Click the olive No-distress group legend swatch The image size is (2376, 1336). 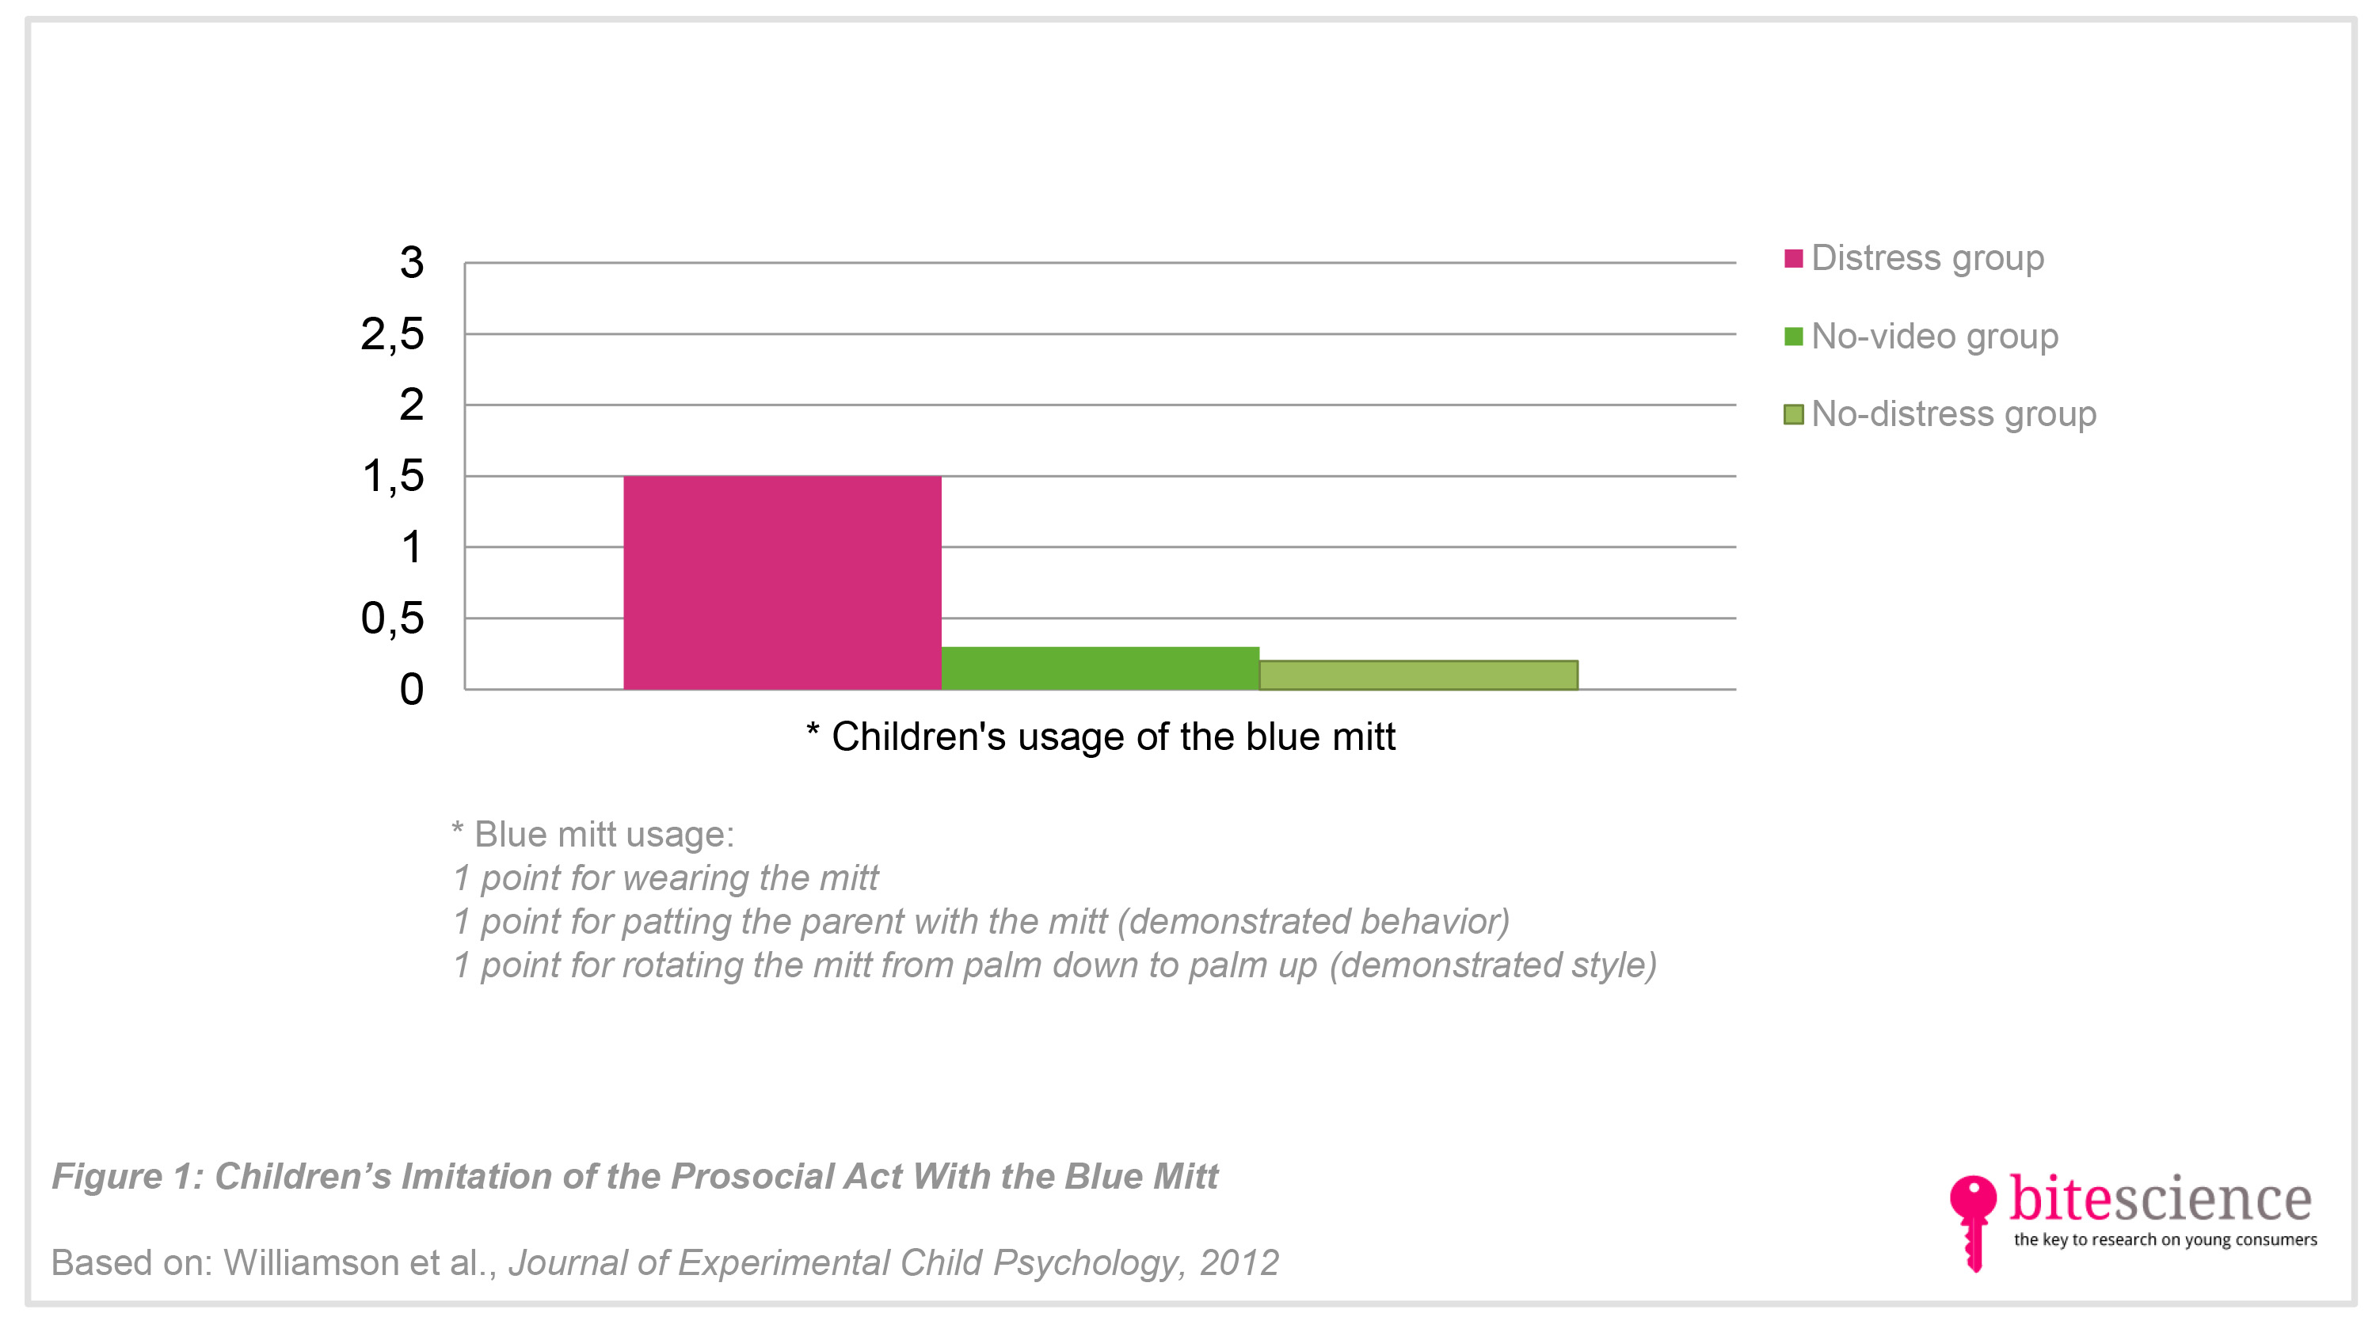[1793, 415]
